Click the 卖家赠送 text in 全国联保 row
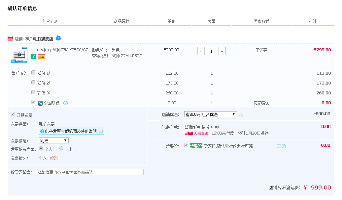The image size is (342, 200). click(x=261, y=103)
